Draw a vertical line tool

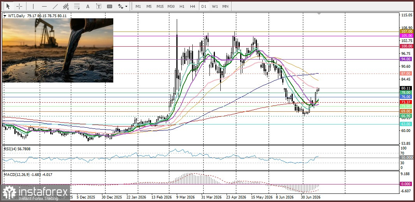point(33,6)
